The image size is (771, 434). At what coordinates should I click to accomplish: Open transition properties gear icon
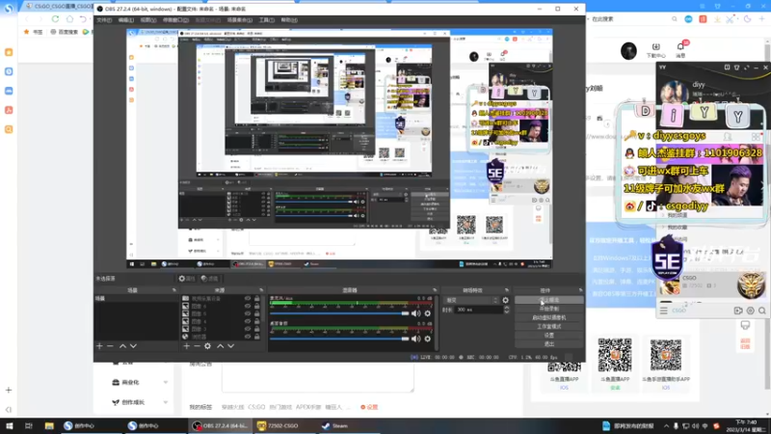pos(505,300)
